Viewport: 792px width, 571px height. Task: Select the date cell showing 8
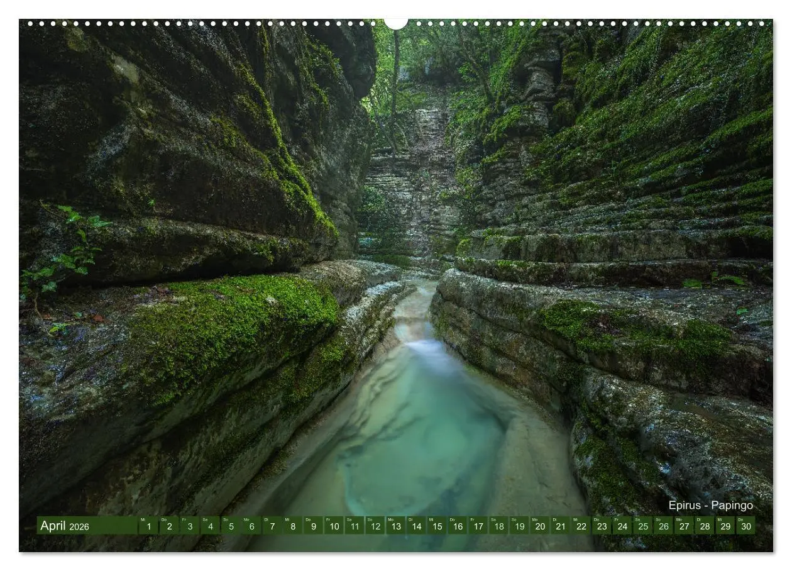pyautogui.click(x=293, y=528)
